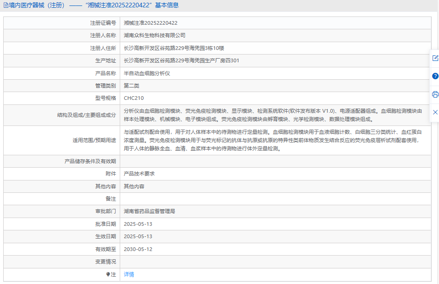Image resolution: width=439 pixels, height=284 pixels.
Task: Select the registration number 湘械注准20252220422 value
Action: [150, 23]
